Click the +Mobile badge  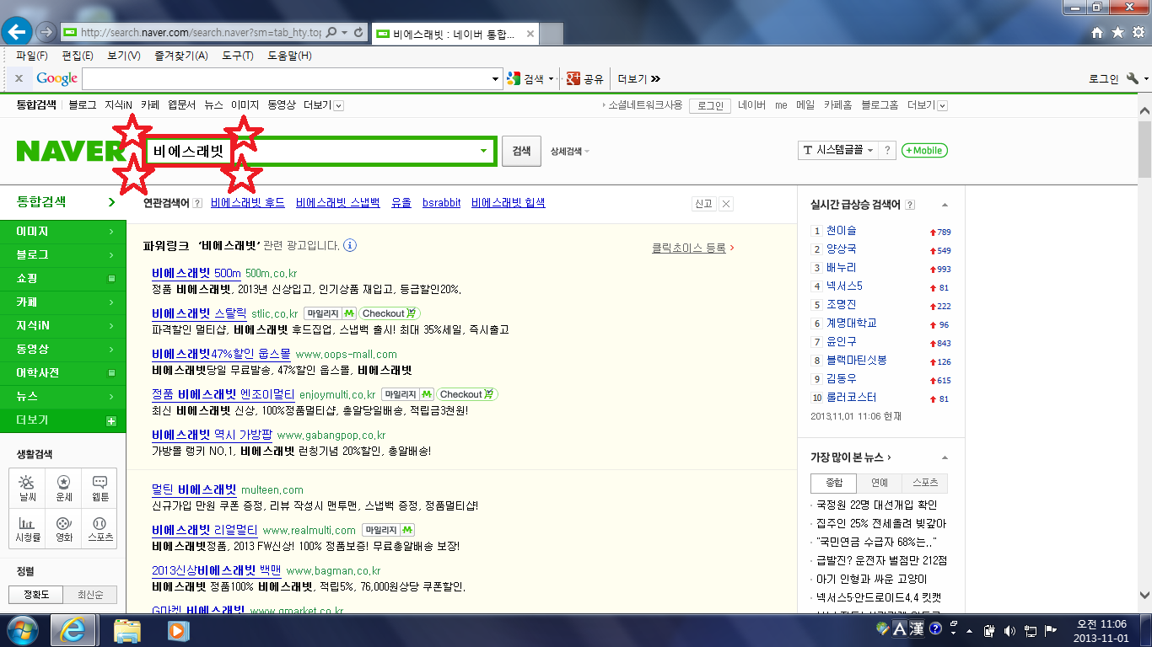click(924, 150)
